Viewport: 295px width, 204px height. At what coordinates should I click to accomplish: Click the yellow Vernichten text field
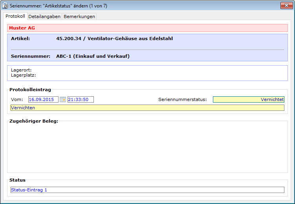coord(147,108)
